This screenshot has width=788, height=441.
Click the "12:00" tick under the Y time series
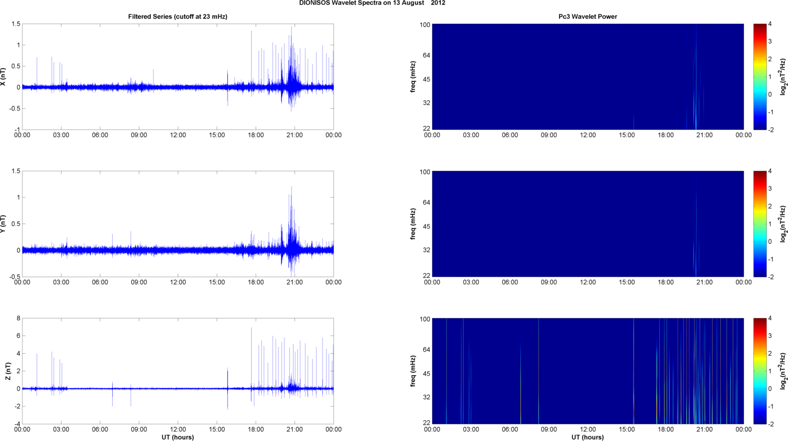click(178, 282)
